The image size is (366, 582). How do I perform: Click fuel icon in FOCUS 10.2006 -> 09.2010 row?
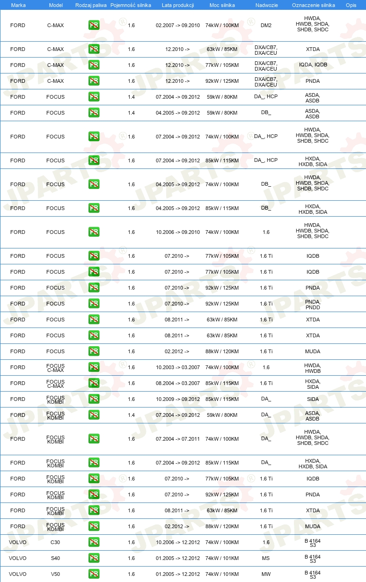(x=94, y=232)
